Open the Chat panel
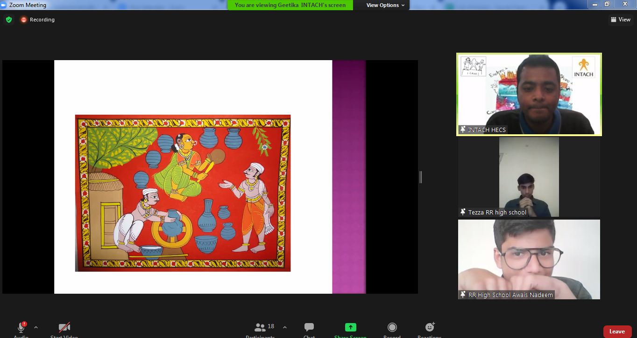The height and width of the screenshot is (338, 637). (x=309, y=330)
